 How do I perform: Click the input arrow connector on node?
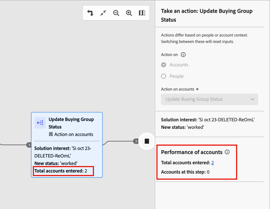29,145
